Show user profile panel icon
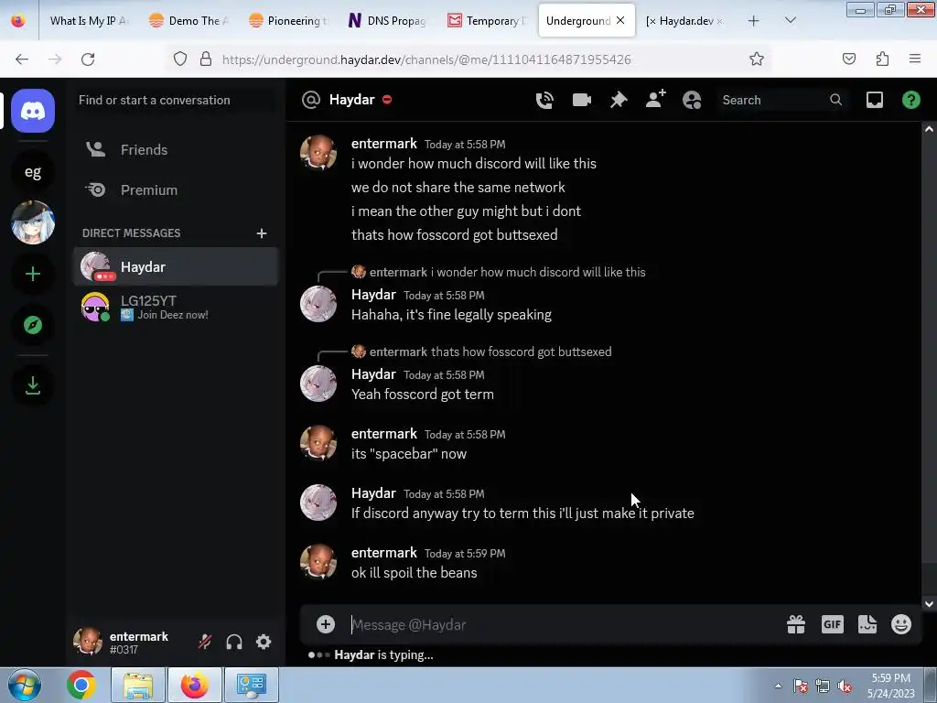This screenshot has height=703, width=937. pos(692,100)
